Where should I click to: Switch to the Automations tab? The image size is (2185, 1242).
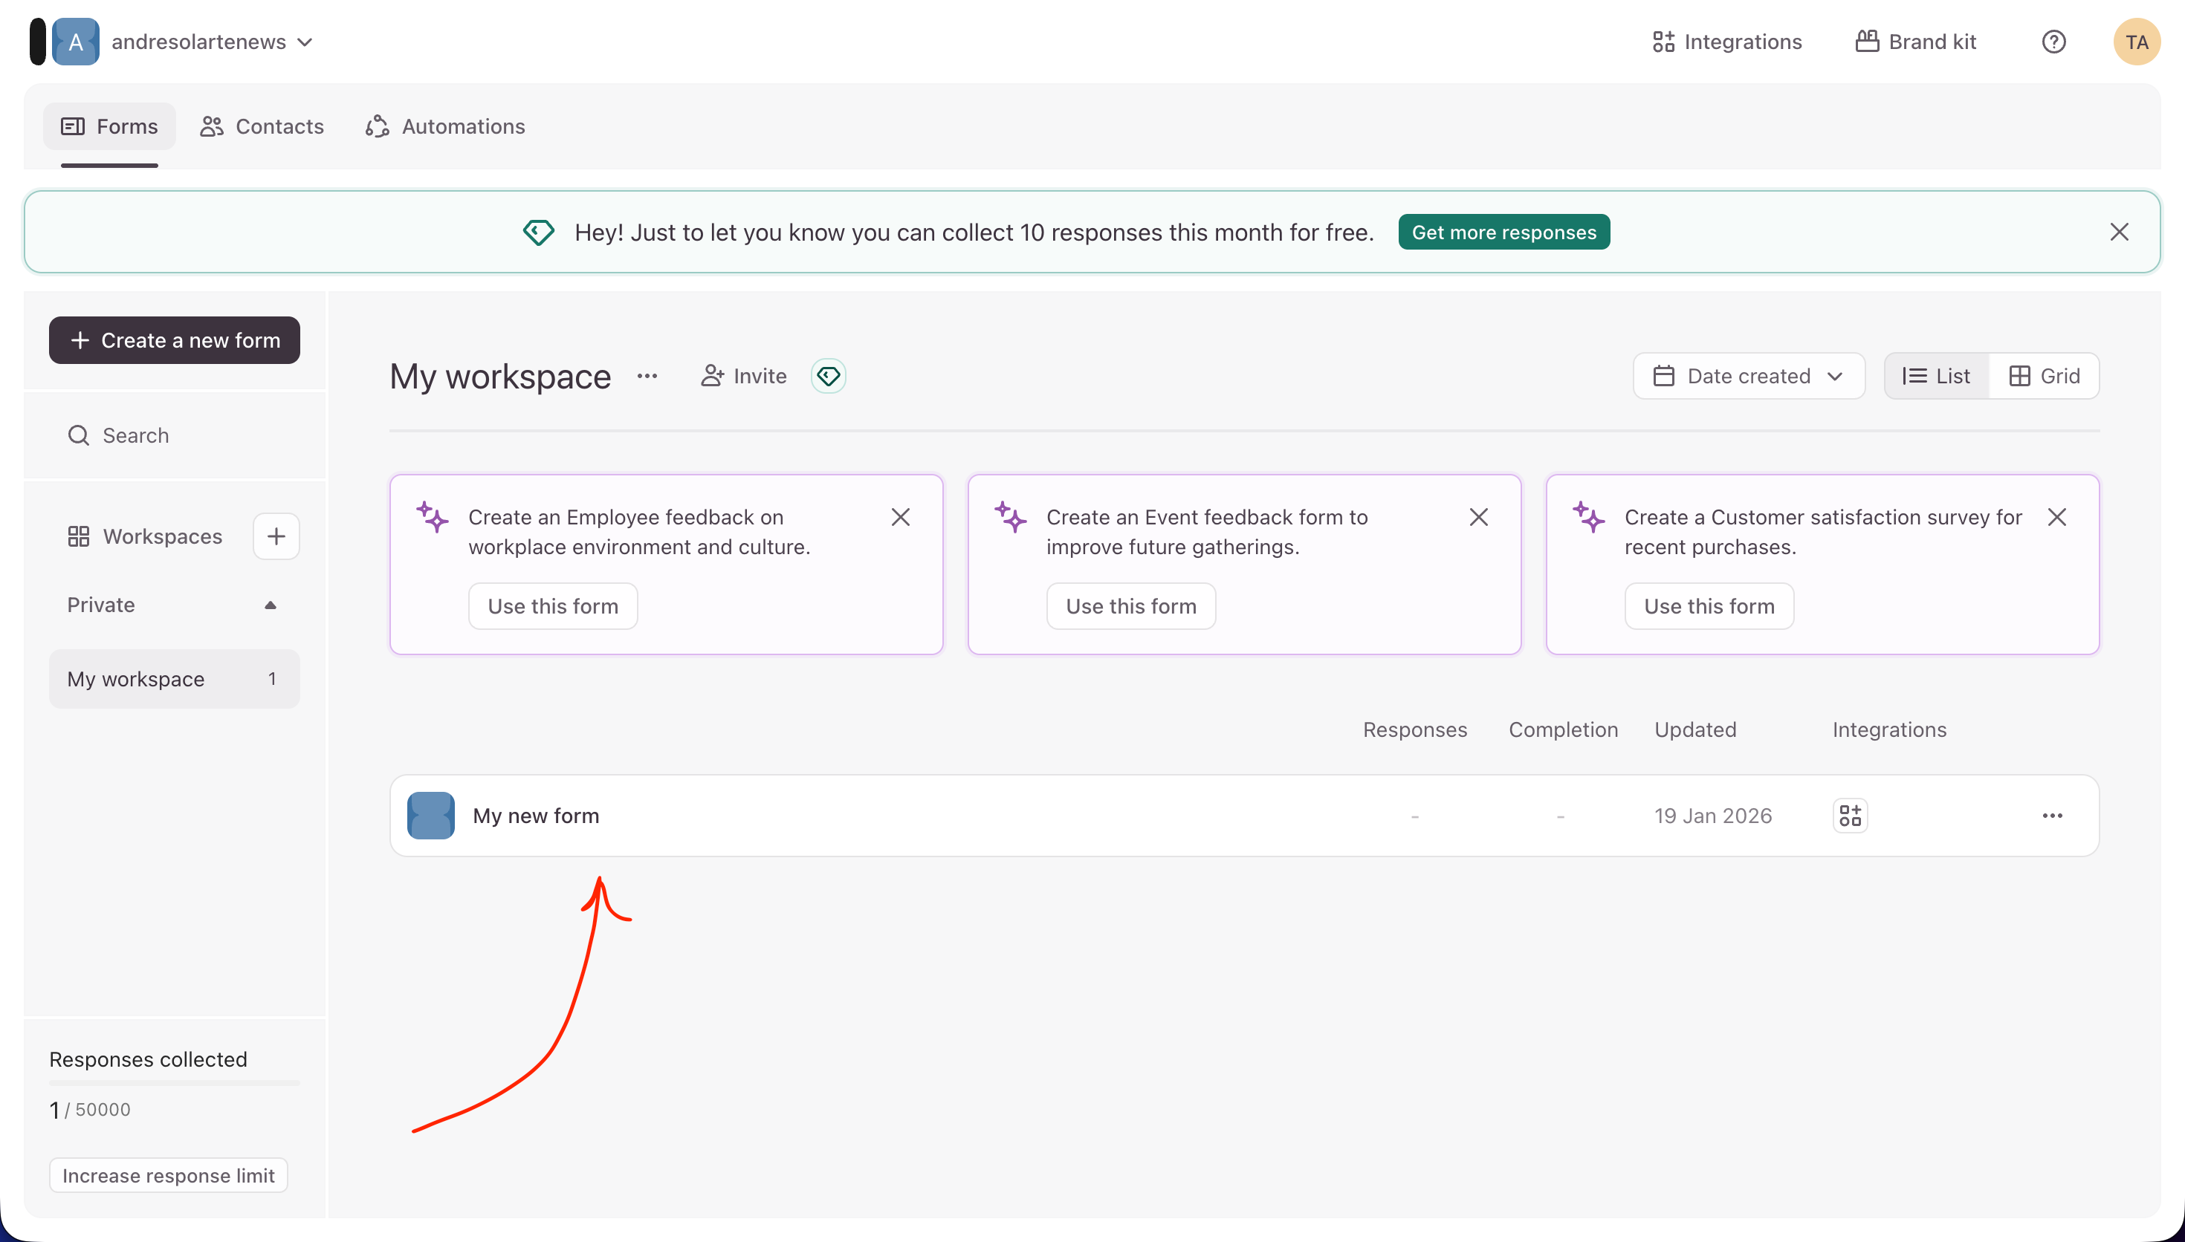point(445,126)
